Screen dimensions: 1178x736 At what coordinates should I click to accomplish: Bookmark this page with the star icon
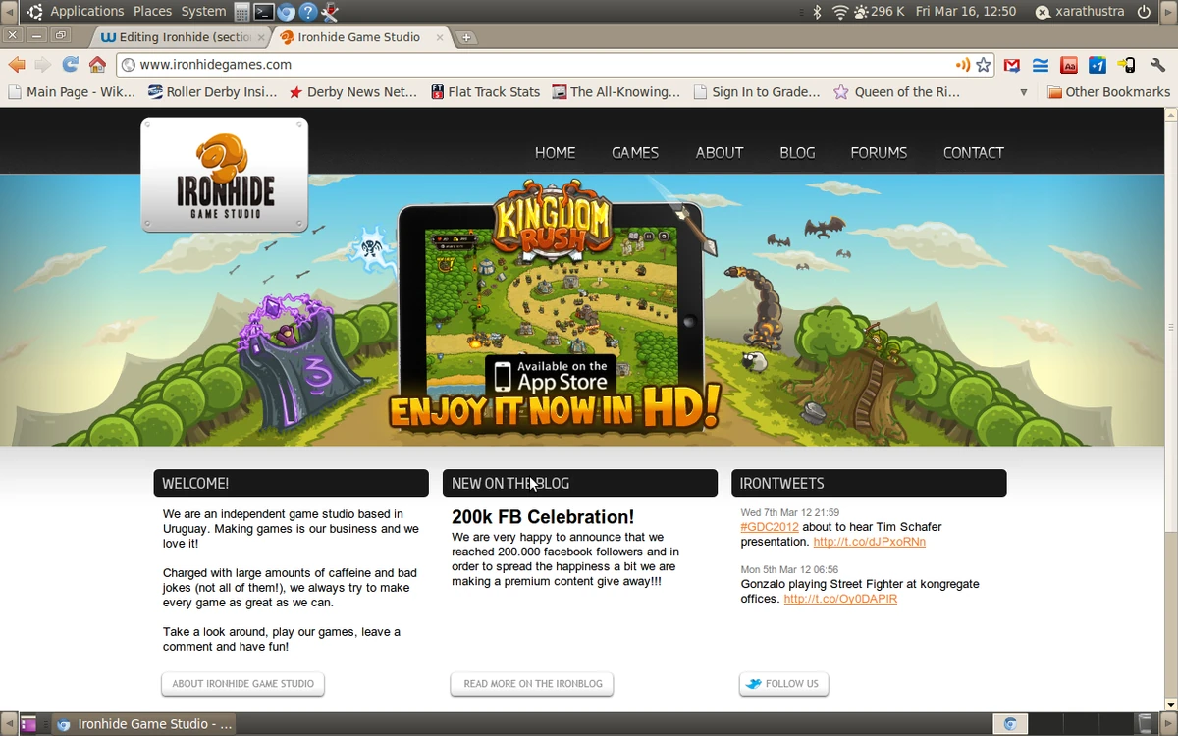click(x=984, y=65)
